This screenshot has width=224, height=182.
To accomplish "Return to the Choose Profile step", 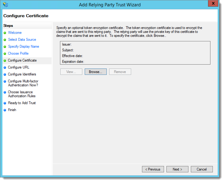I will click(x=18, y=53).
